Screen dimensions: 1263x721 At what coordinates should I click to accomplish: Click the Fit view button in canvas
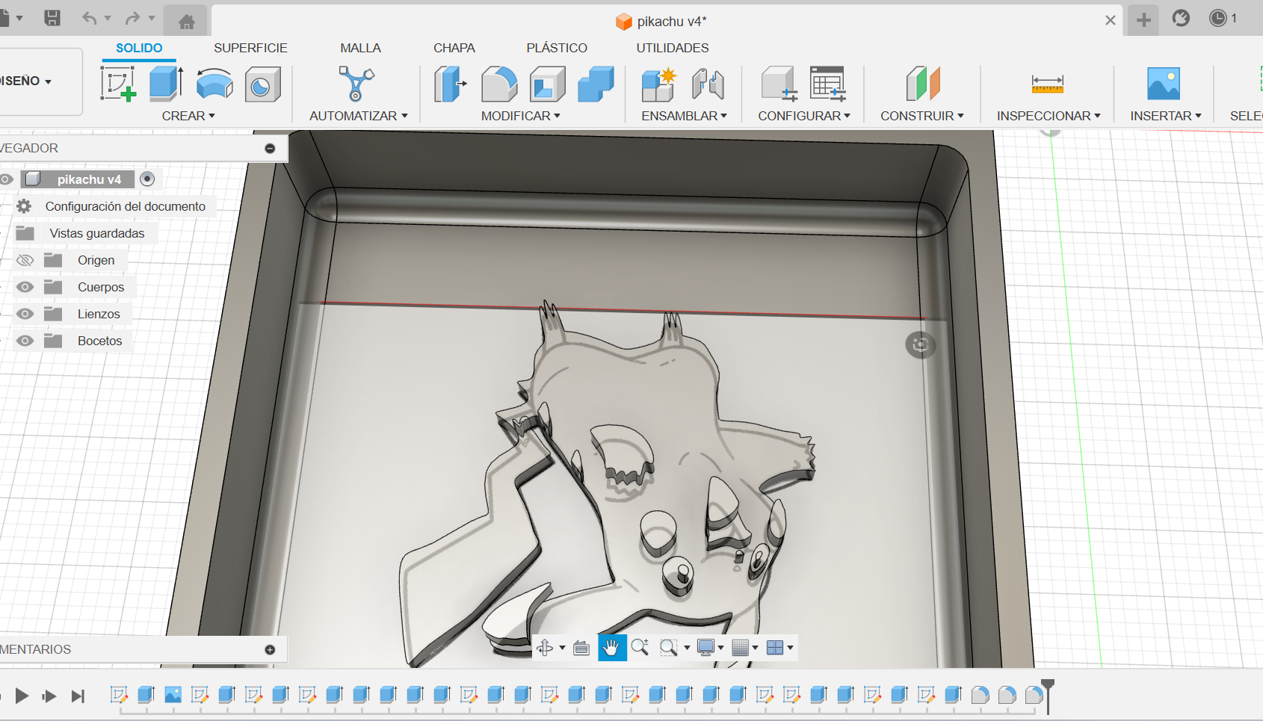(921, 344)
